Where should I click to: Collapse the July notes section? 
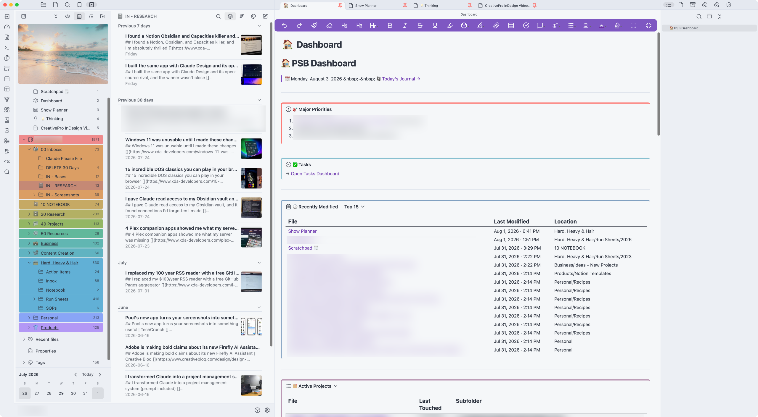pos(259,263)
